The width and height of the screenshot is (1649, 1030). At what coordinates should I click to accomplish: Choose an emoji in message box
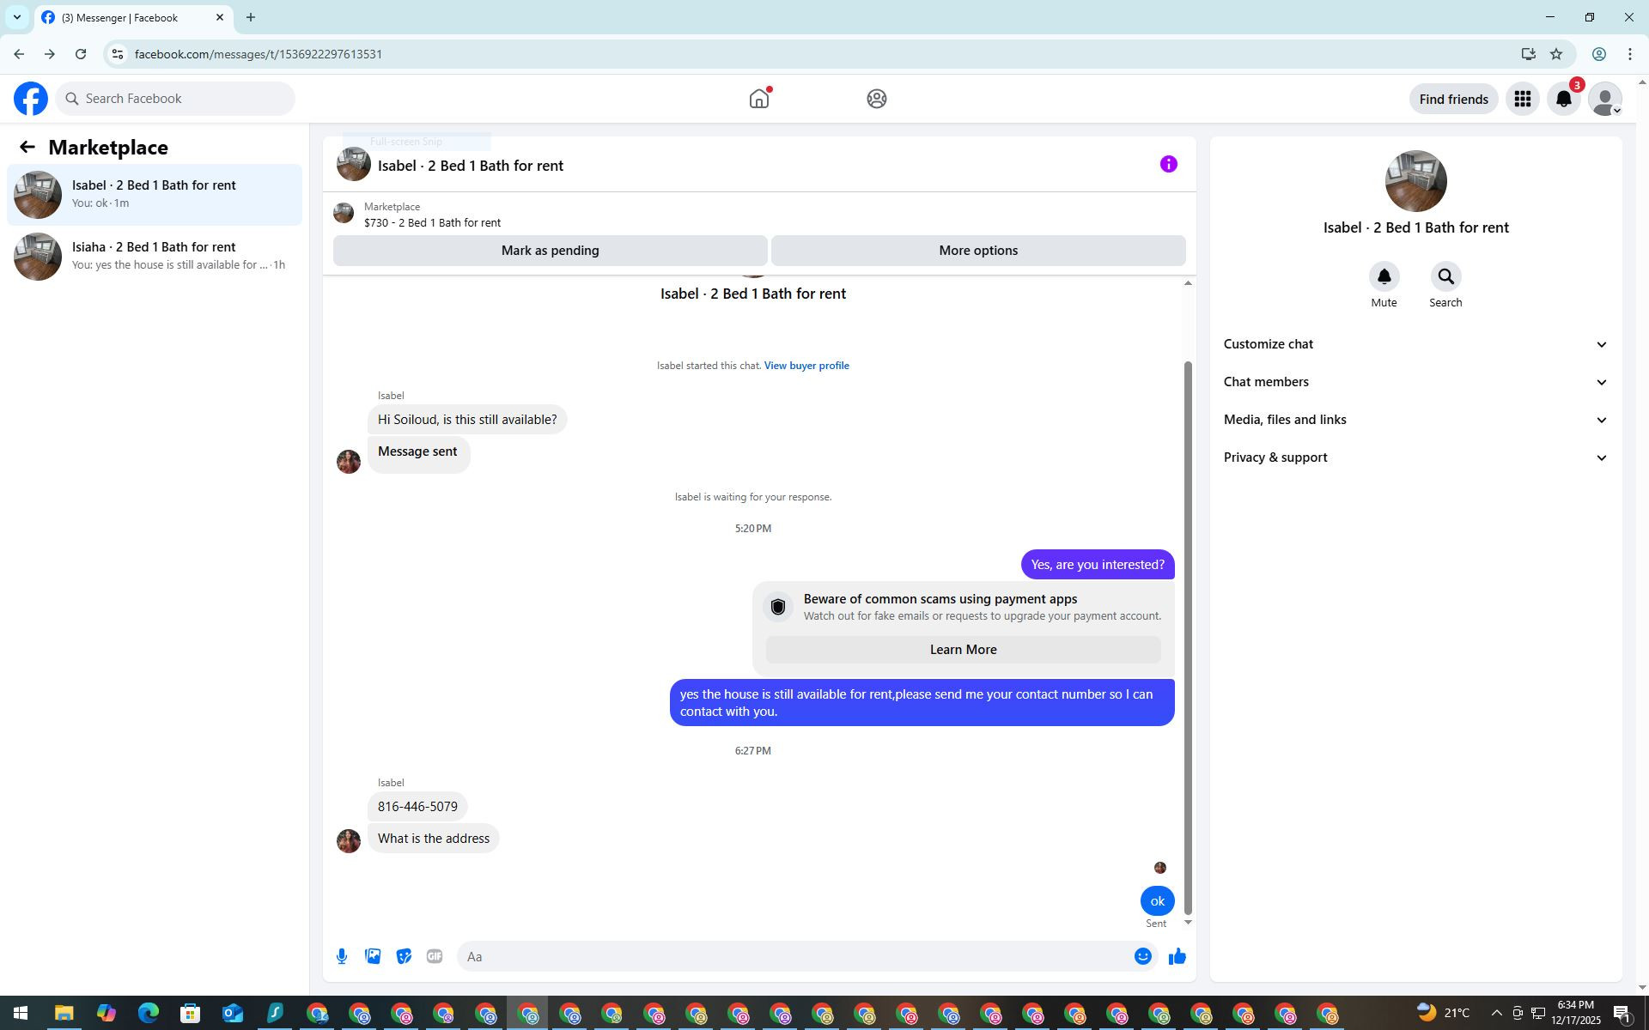point(1142,956)
